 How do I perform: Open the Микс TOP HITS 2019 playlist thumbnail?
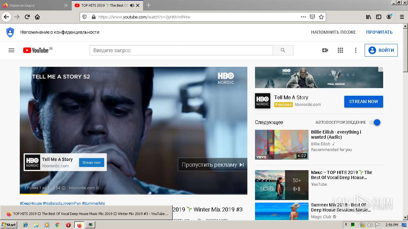[x=282, y=185]
